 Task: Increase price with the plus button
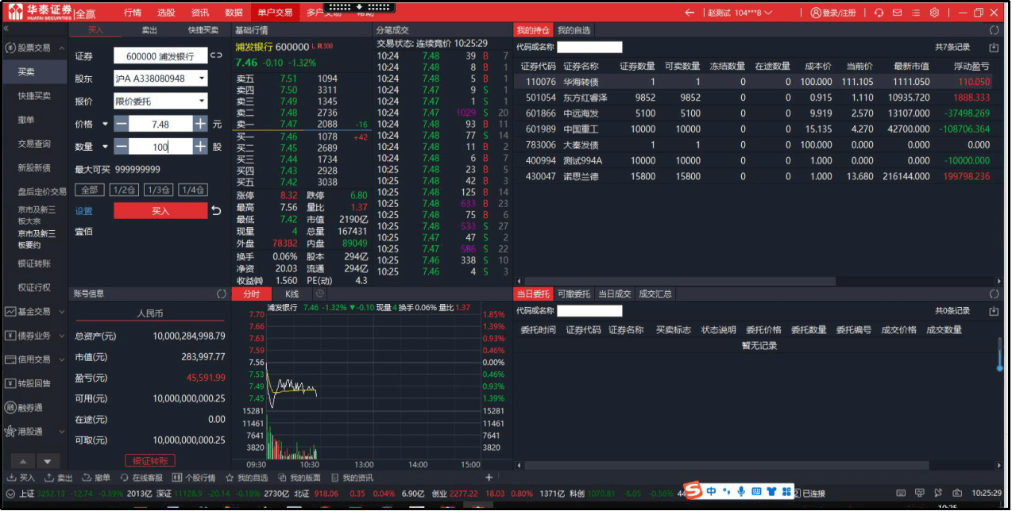(200, 125)
